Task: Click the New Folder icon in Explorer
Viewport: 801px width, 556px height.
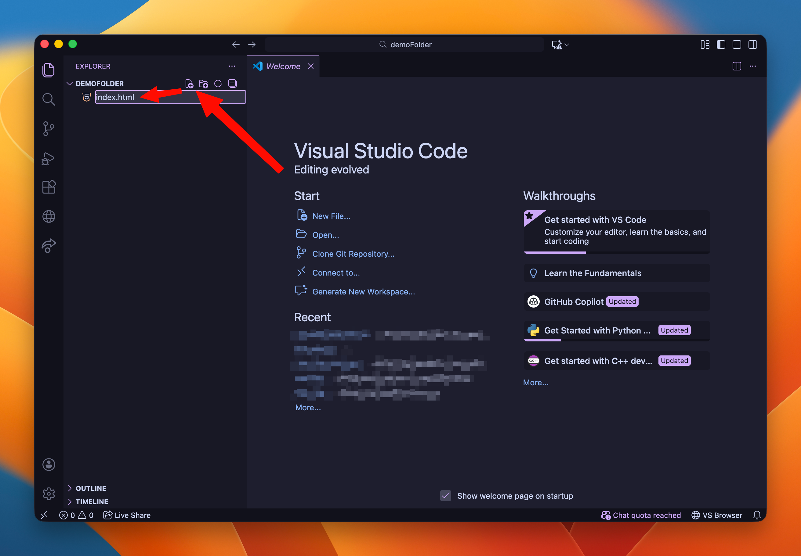Action: click(x=203, y=84)
